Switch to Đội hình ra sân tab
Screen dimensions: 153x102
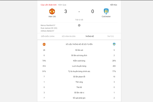coord(69,36)
